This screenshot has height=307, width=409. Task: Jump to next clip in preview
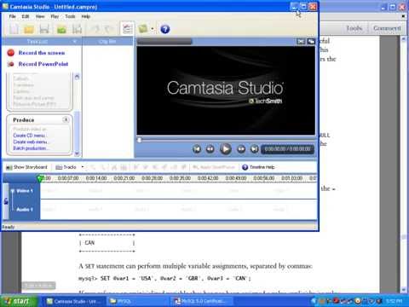coord(254,149)
